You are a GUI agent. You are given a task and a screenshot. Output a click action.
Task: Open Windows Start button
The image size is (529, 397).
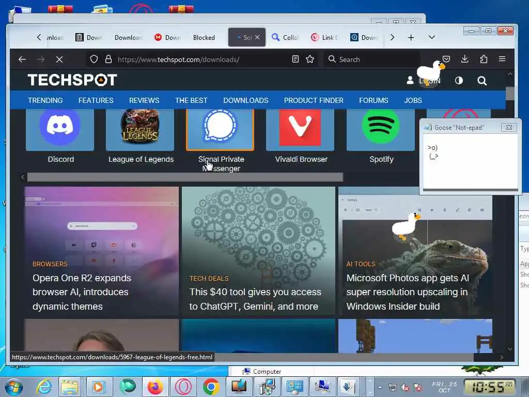(x=13, y=387)
